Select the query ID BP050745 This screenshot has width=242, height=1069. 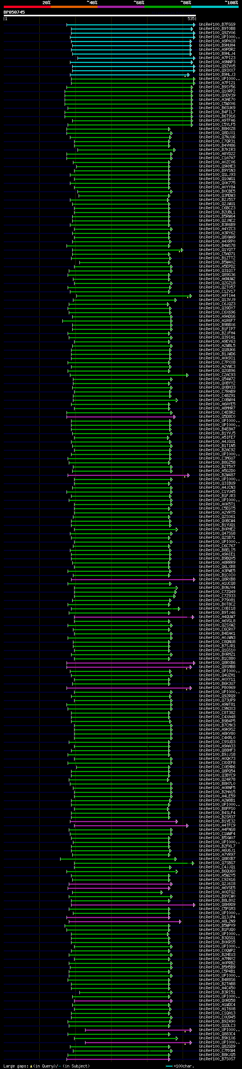point(14,13)
